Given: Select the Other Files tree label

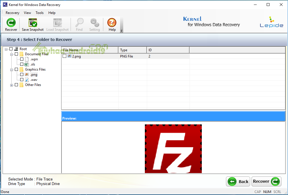Looking at the screenshot, I should [33, 85].
